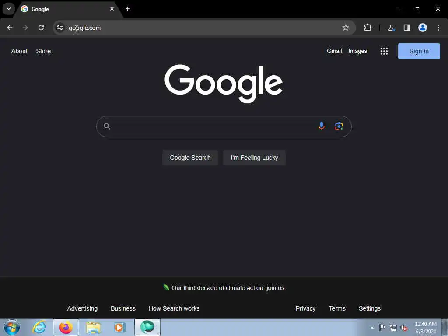
Task: Open the Images link
Action: pos(357,51)
